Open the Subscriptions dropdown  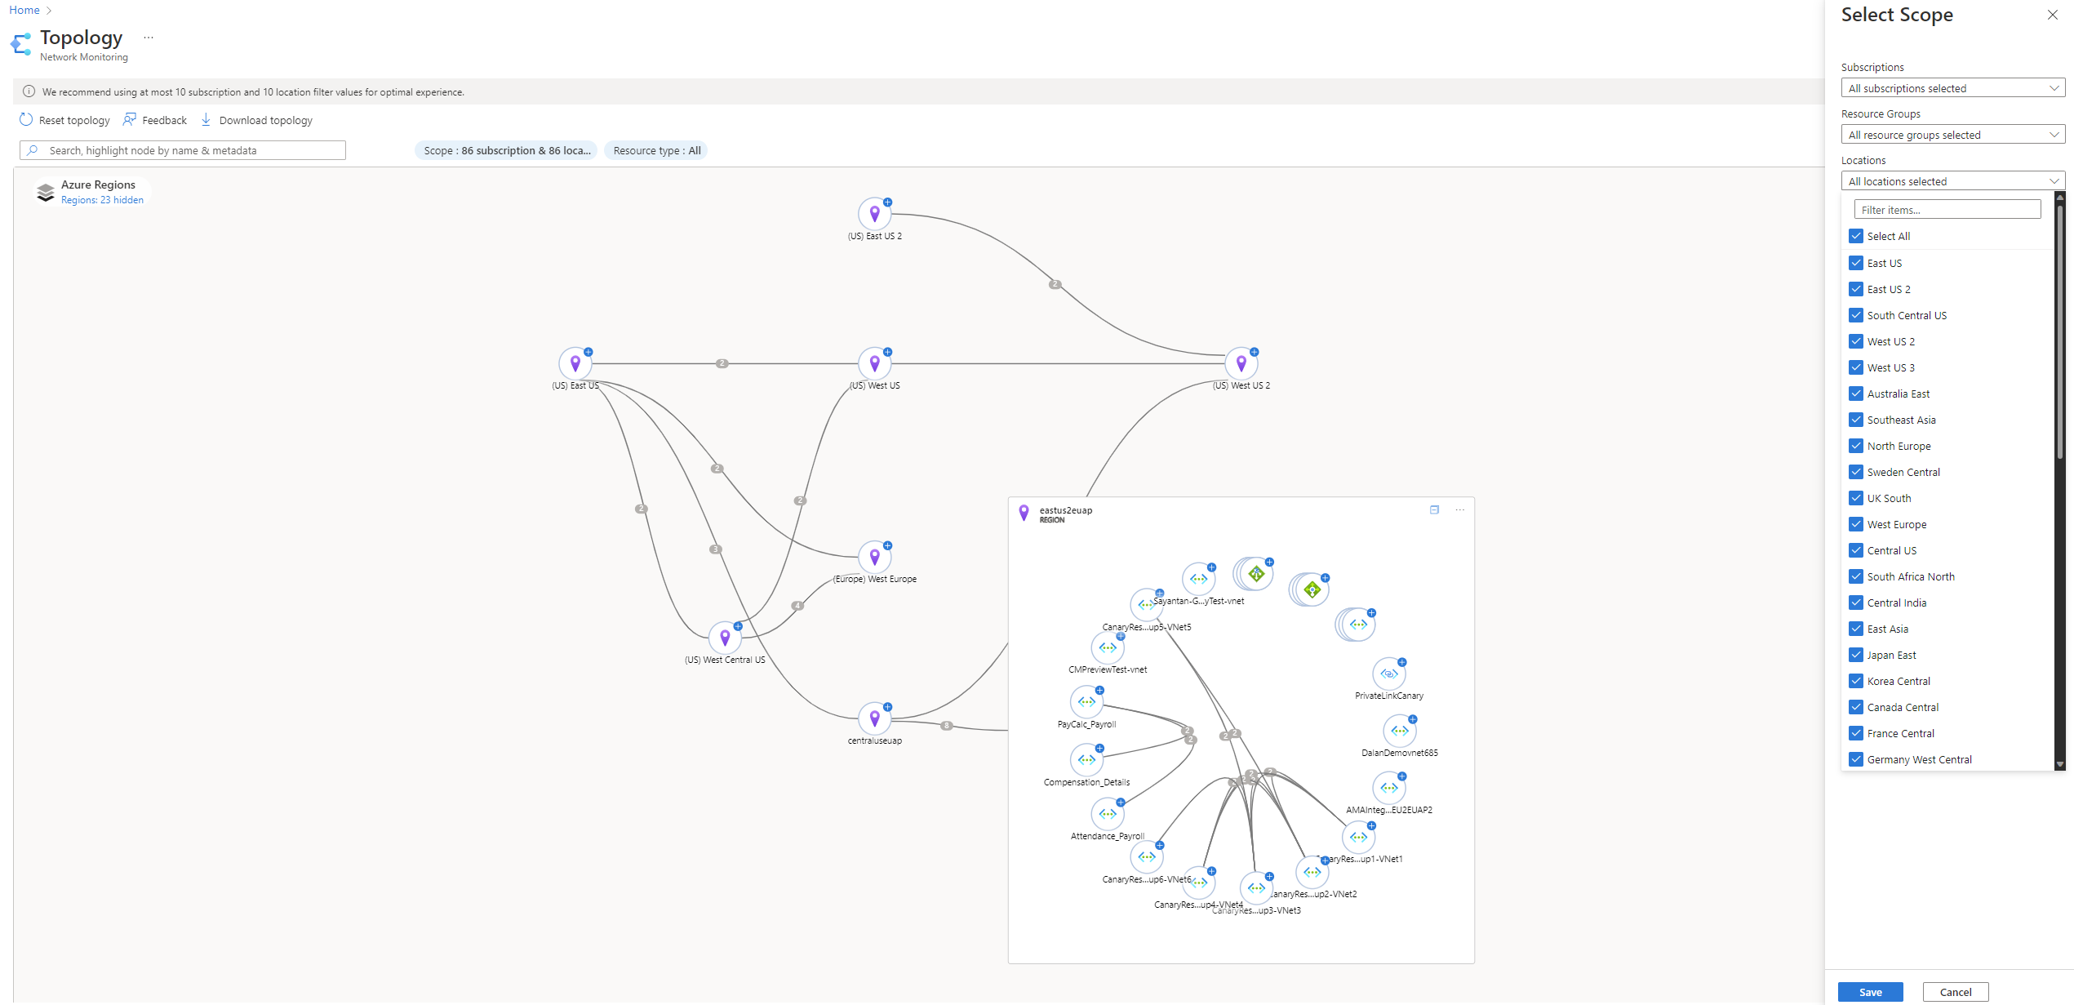[x=1952, y=88]
